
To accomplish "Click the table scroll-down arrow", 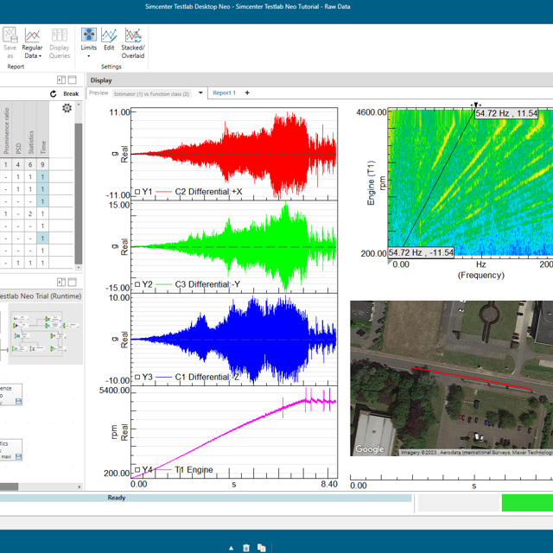I will (79, 268).
